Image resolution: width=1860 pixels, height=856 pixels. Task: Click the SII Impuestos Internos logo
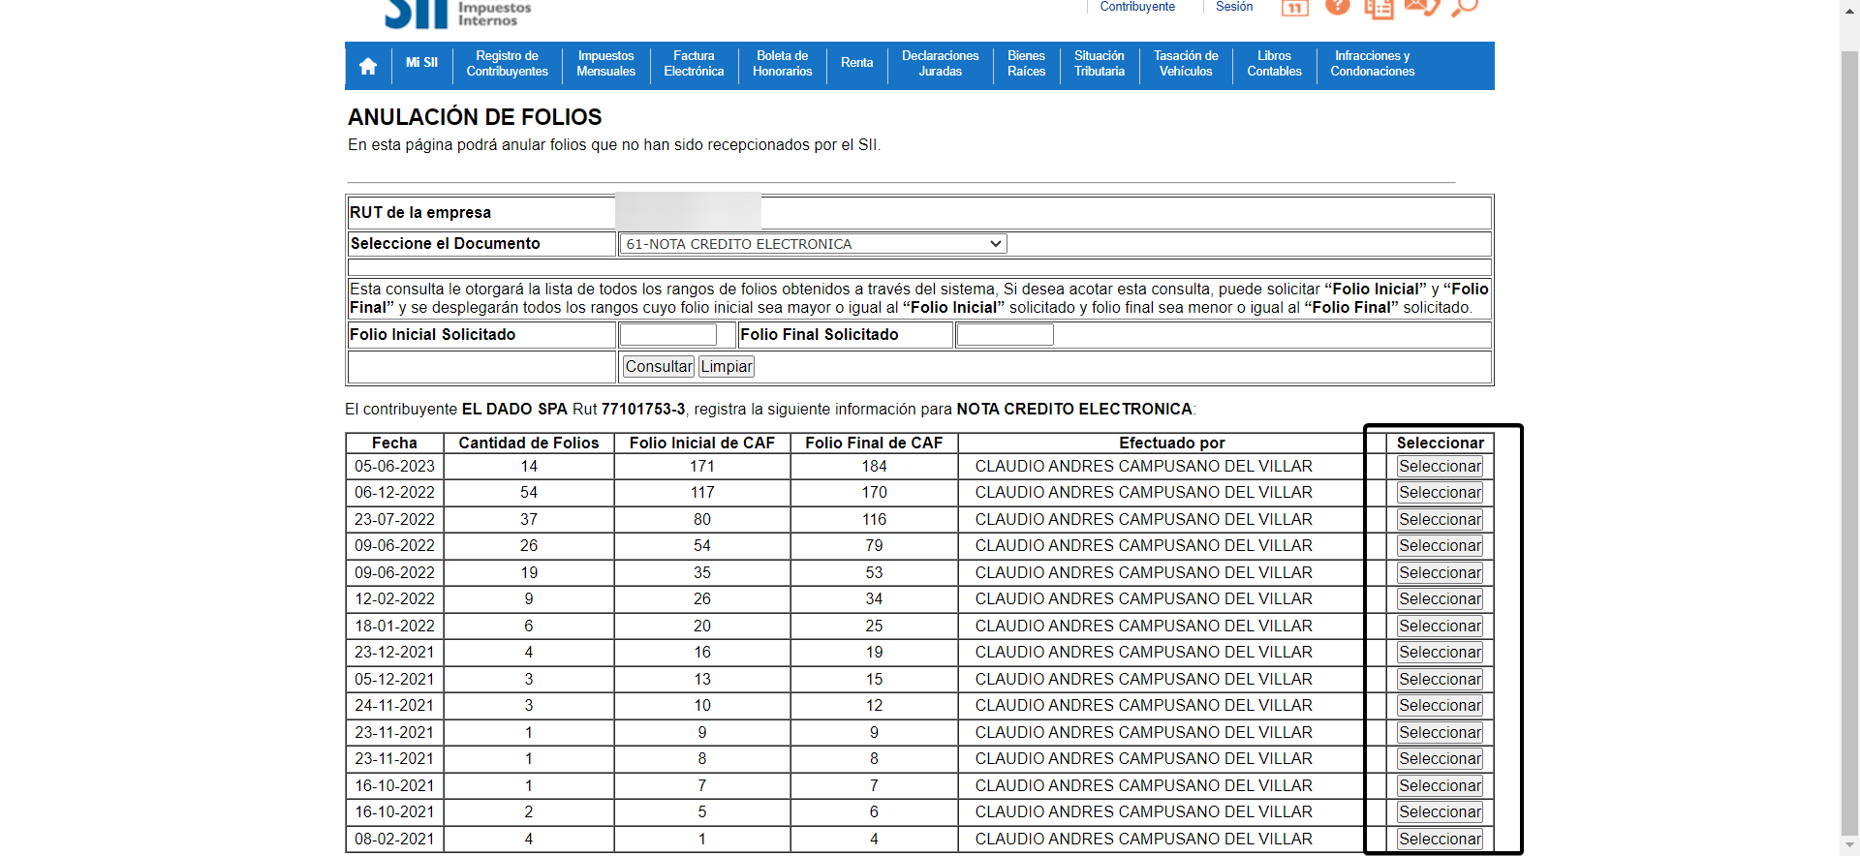(x=457, y=14)
